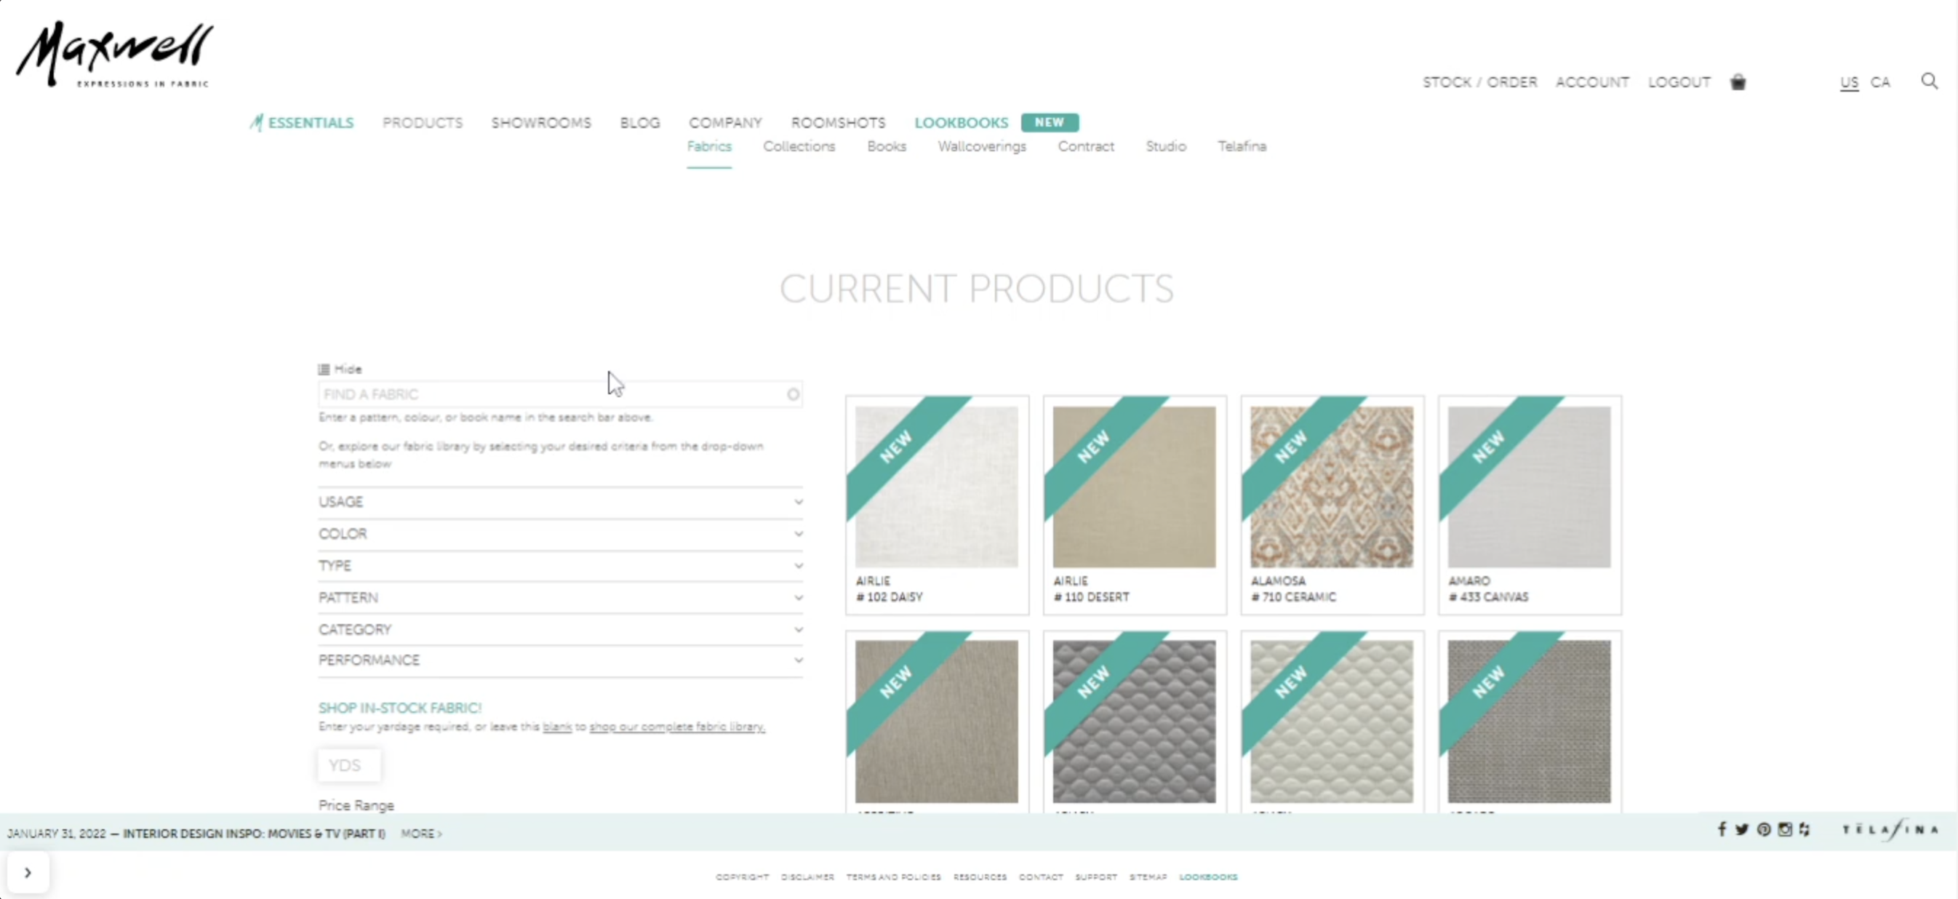Open the Alamosa 710 Ceramic fabric thumbnail
1958x899 pixels.
[1332, 487]
